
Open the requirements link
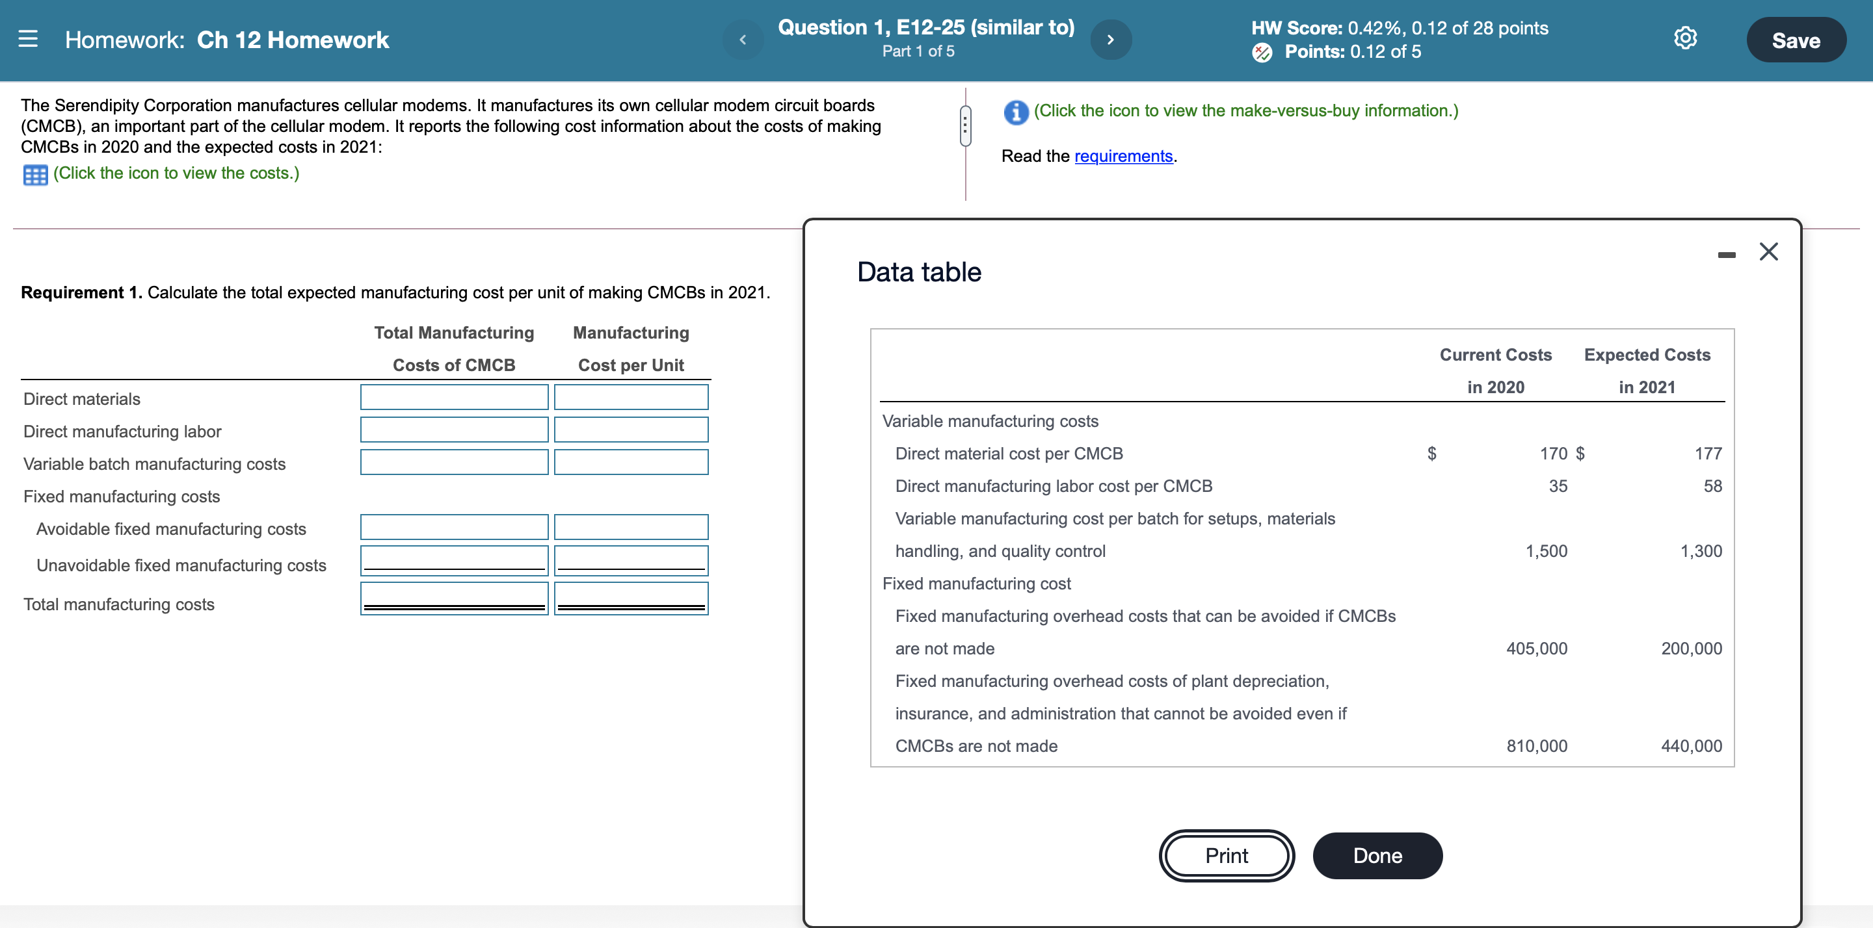pyautogui.click(x=1124, y=155)
